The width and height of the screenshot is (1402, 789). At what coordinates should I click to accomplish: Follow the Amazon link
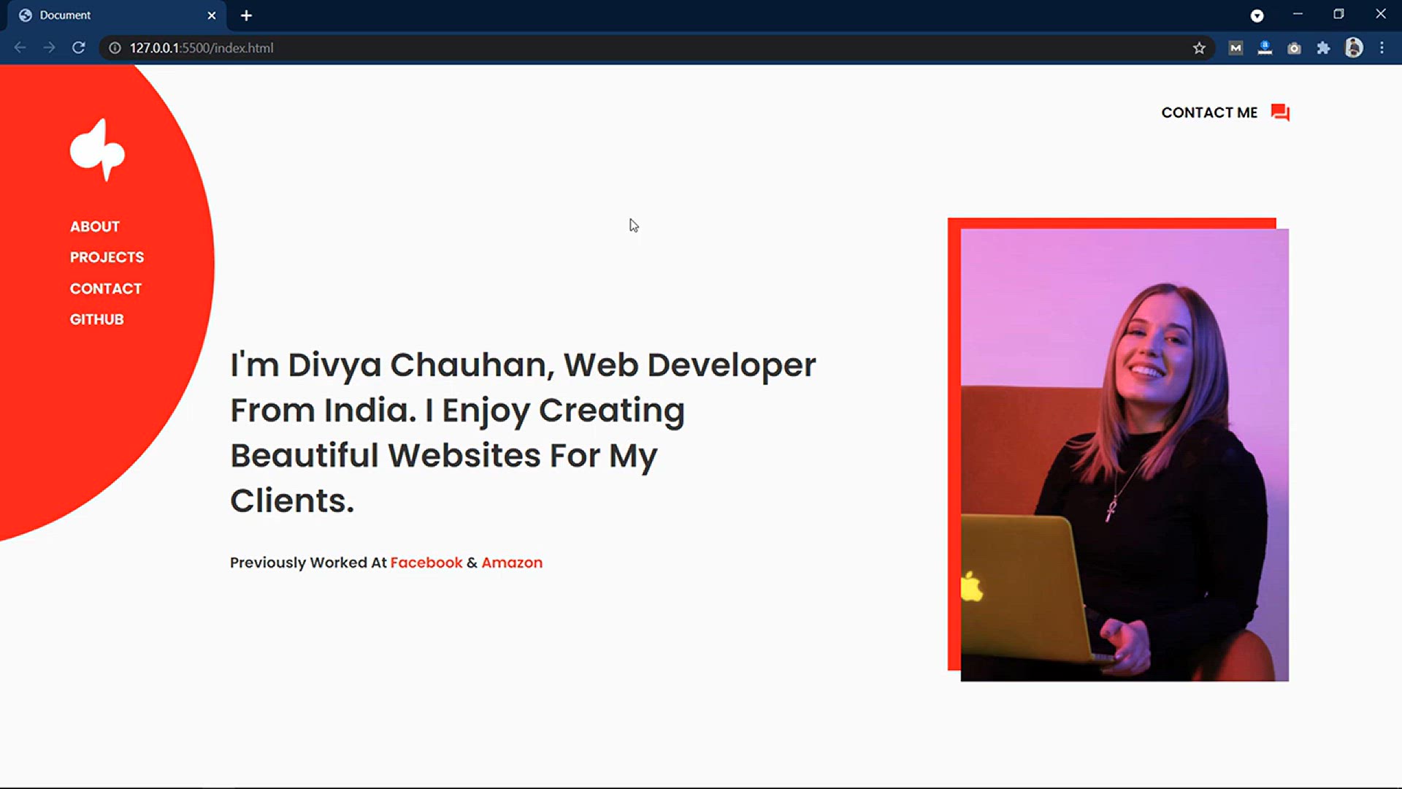(512, 563)
